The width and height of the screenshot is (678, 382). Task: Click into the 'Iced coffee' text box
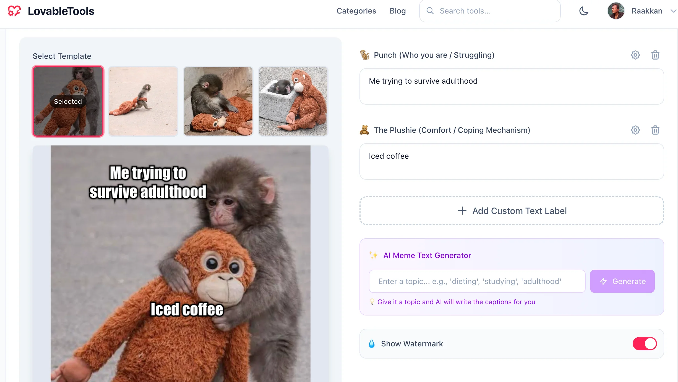click(x=512, y=161)
